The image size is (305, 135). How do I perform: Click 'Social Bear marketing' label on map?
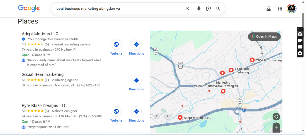pos(242,71)
